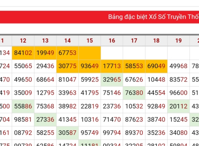Select column header 15
The width and height of the screenshot is (199, 146).
(x=90, y=41)
